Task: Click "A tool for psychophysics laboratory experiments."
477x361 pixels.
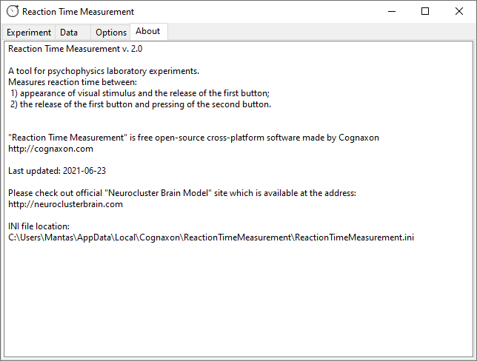Action: point(104,72)
